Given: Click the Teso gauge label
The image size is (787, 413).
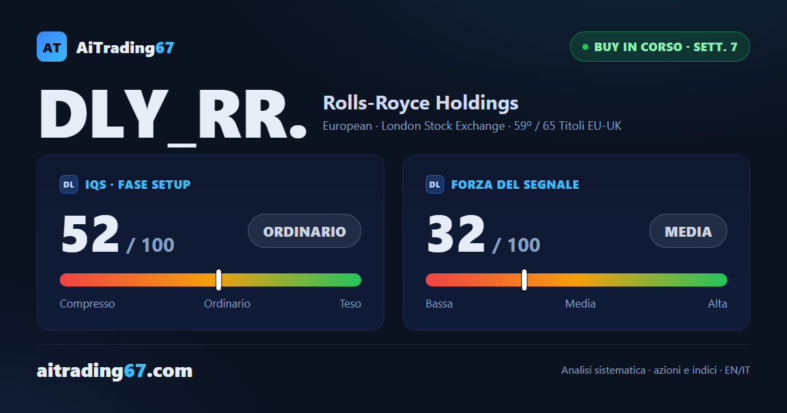Looking at the screenshot, I should click(x=350, y=304).
